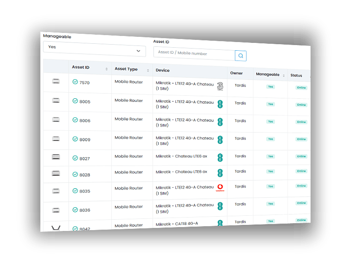Click the Device column header
The width and height of the screenshot is (347, 260).
[163, 70]
